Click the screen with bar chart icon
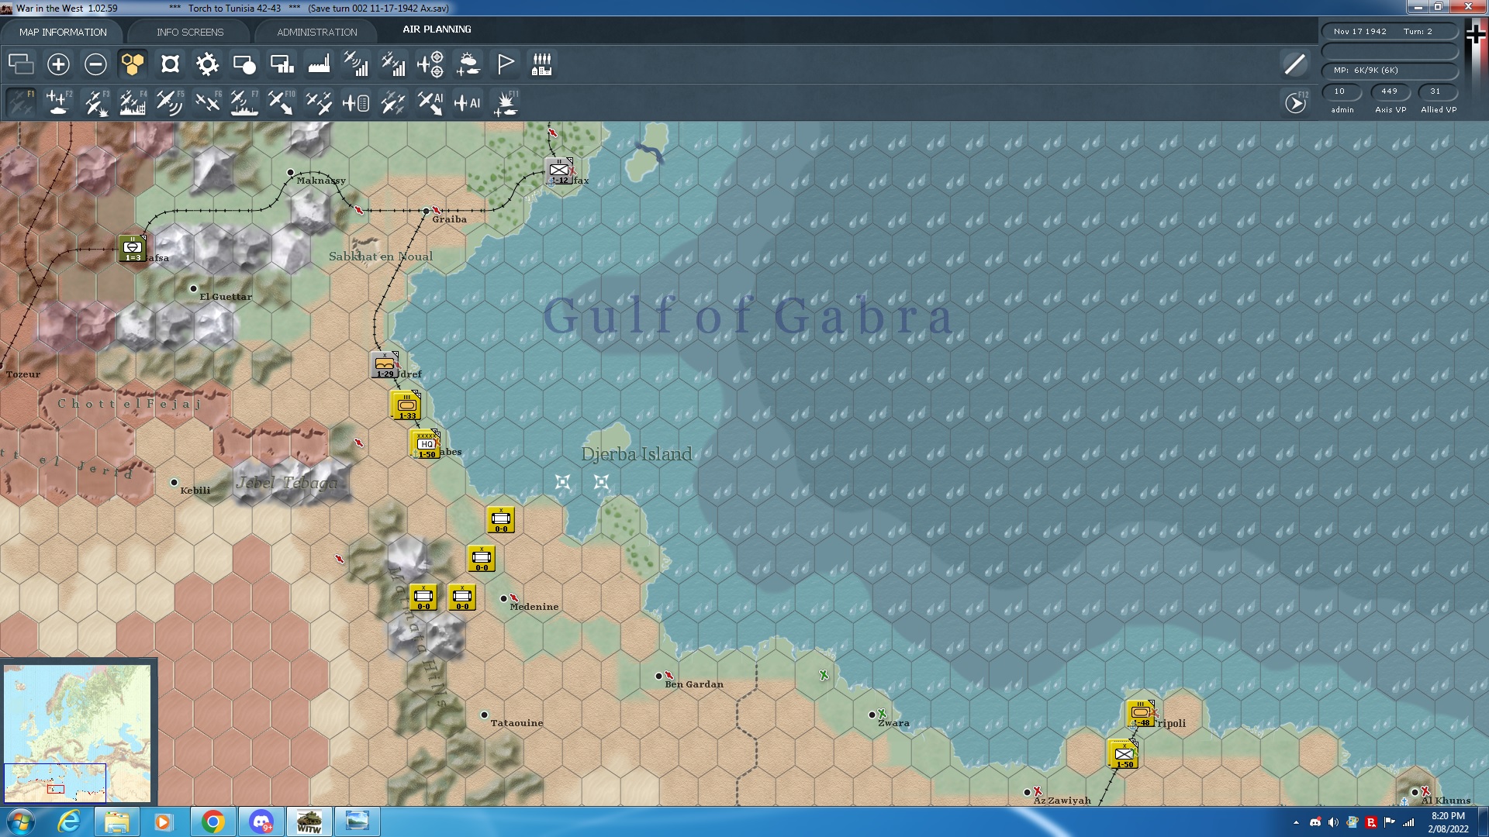This screenshot has width=1489, height=837. (282, 64)
